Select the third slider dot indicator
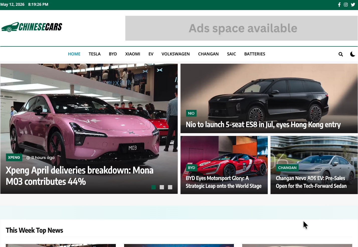The image size is (358, 247). (x=170, y=187)
